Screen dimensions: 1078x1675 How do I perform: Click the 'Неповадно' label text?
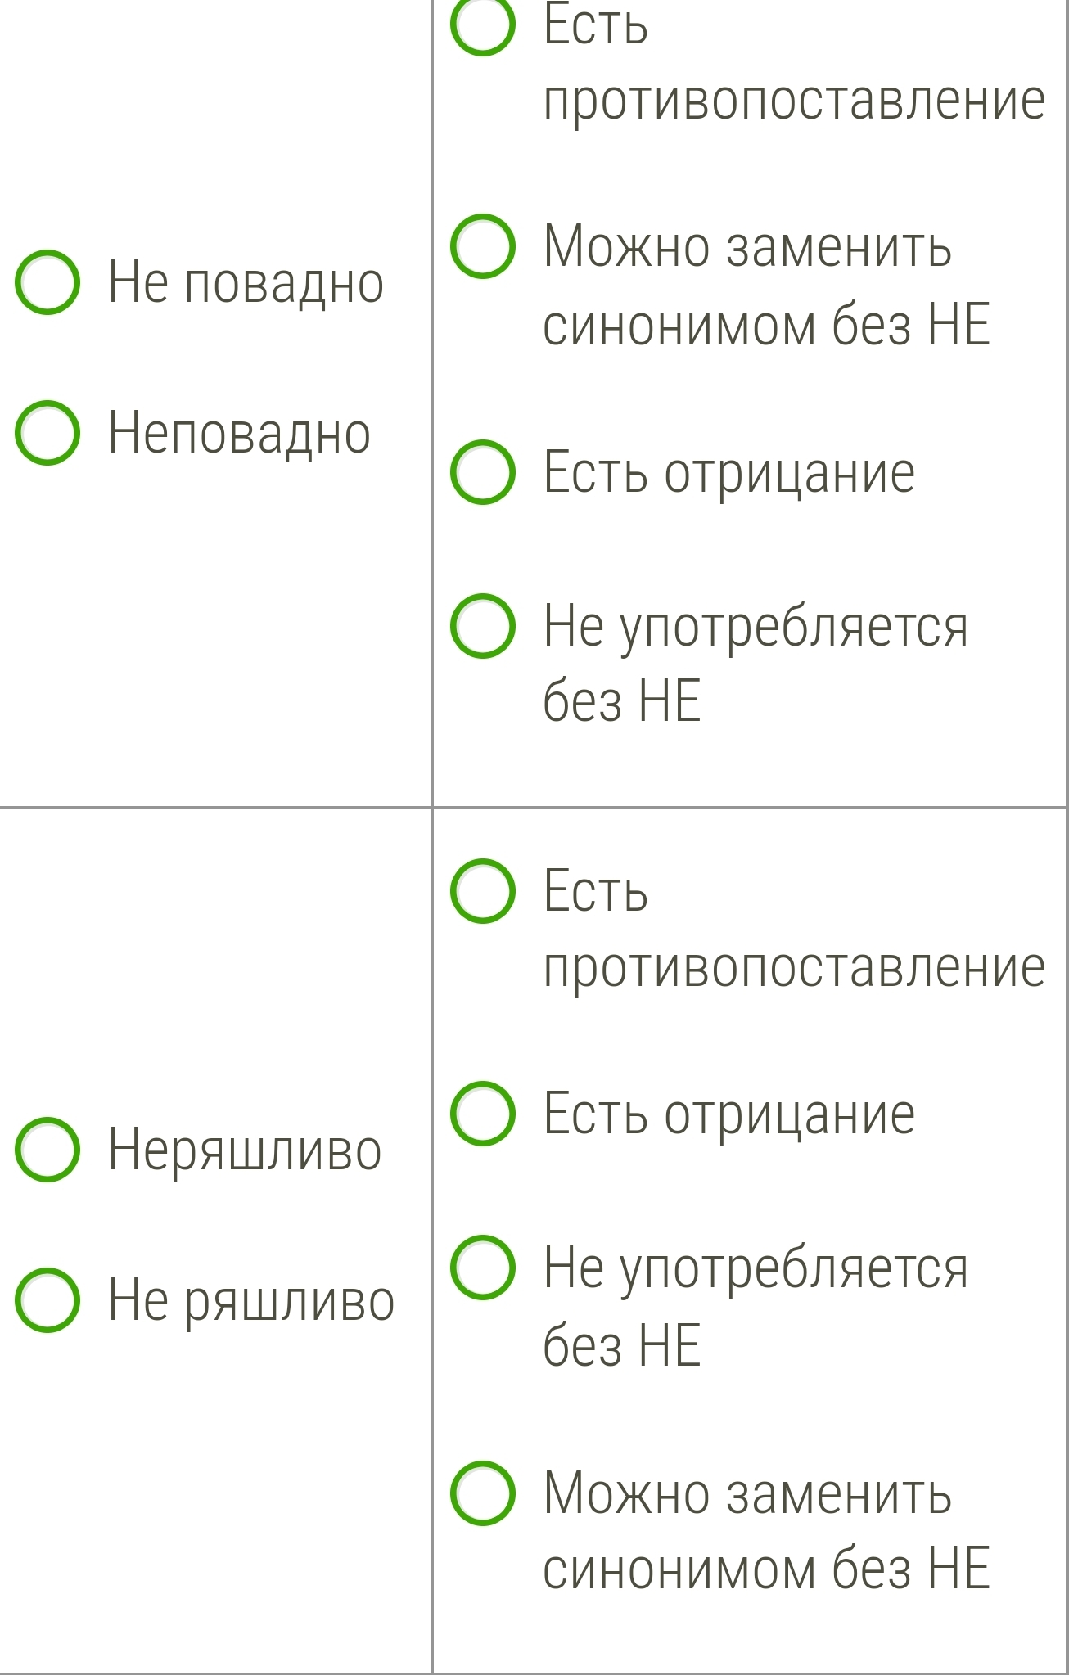[239, 434]
